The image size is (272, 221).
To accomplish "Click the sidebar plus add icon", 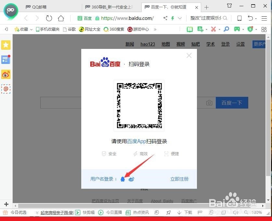I will pos(6,204).
